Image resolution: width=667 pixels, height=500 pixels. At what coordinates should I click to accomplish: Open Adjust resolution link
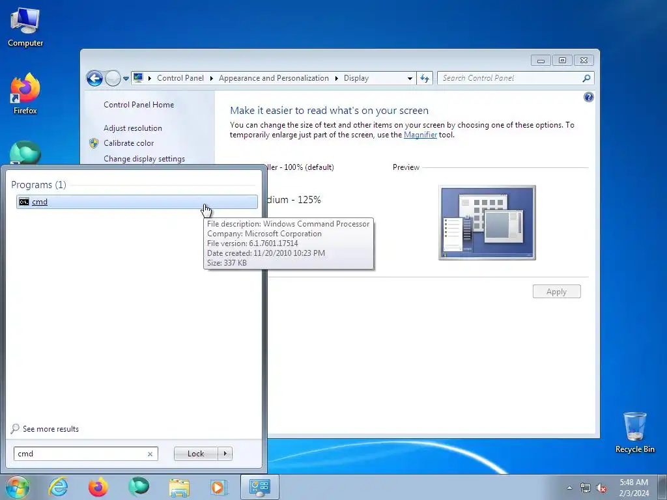tap(133, 128)
